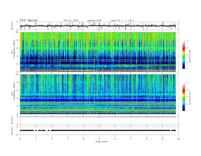Click the ch.3(V) axis label
Viewport: 201px width, 156px height.
[x=12, y=121]
